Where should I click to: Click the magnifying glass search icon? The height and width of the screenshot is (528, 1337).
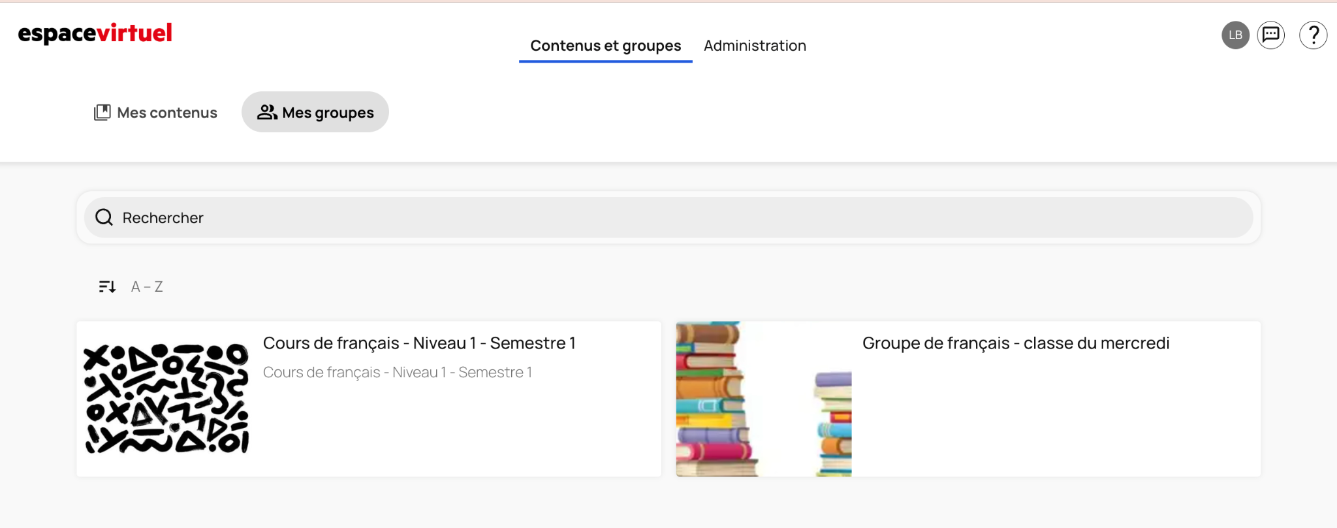(x=104, y=217)
